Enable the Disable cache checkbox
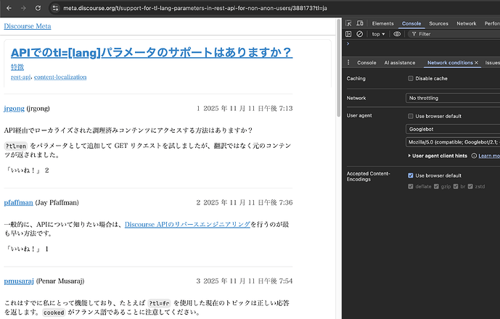This screenshot has height=319, width=500. pos(411,78)
